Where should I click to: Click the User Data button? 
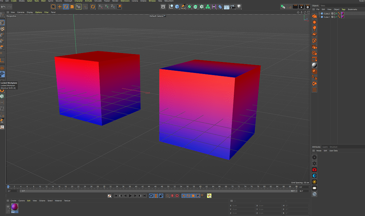[333, 150]
